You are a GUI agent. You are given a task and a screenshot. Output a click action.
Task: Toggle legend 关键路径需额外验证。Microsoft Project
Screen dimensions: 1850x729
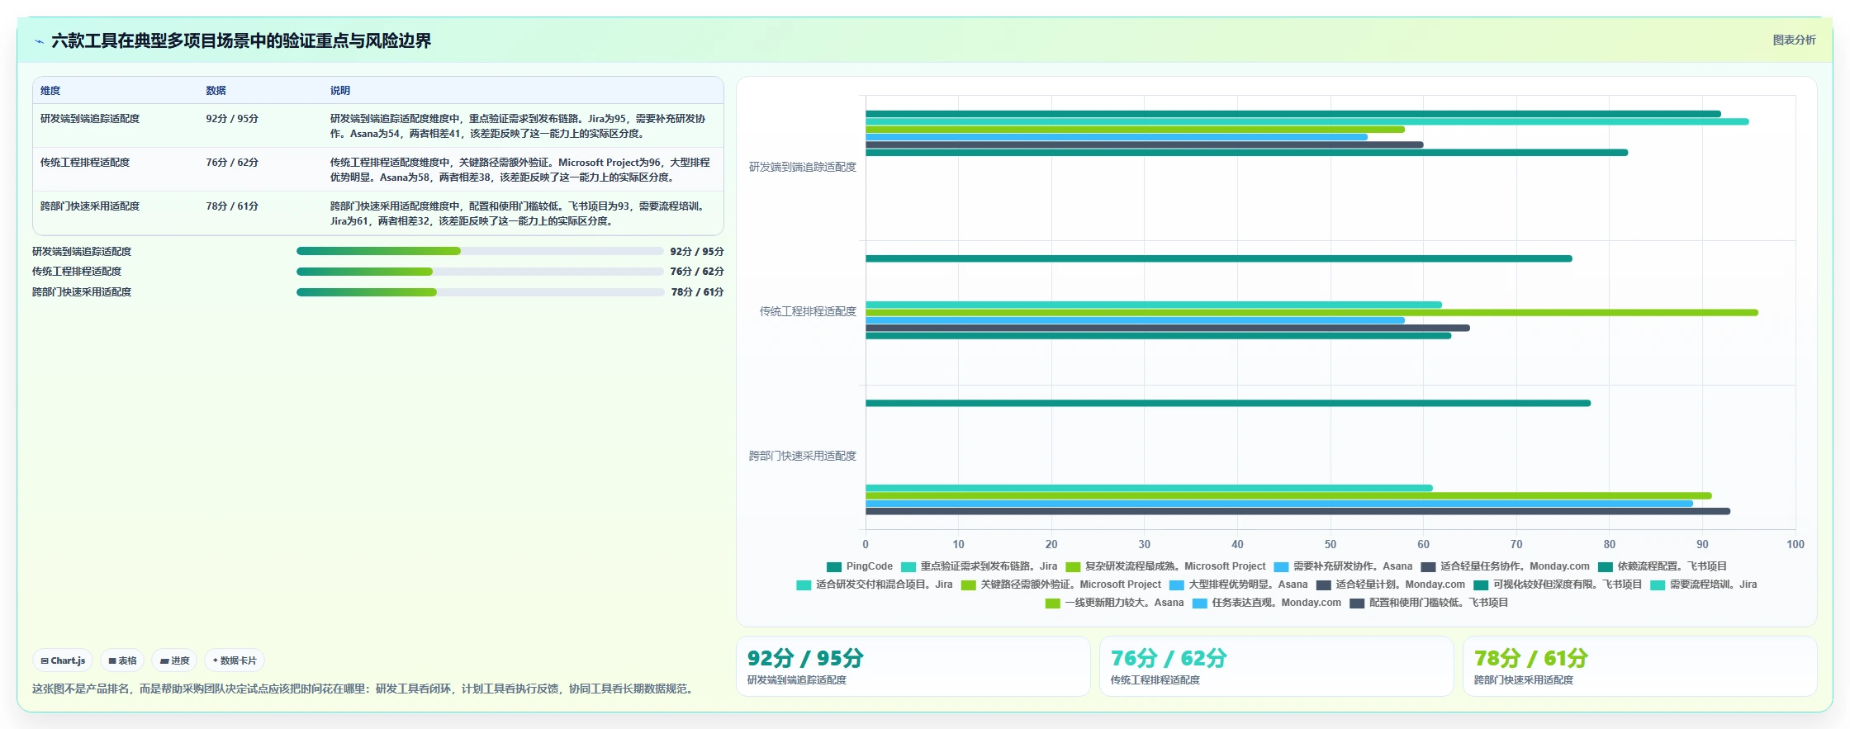point(1060,585)
